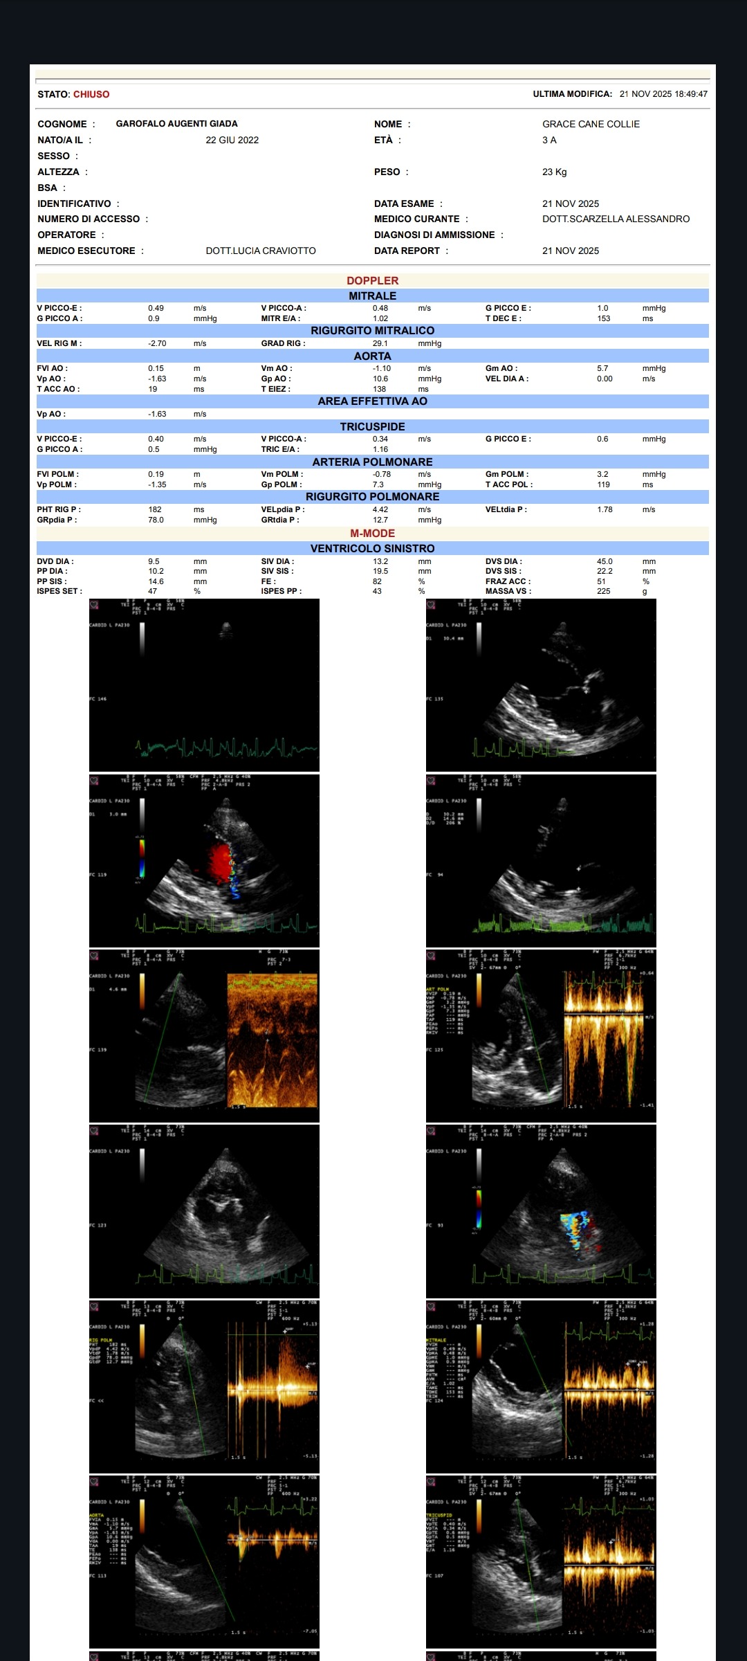Click the AORTA section header
The image size is (747, 1661).
(x=373, y=356)
